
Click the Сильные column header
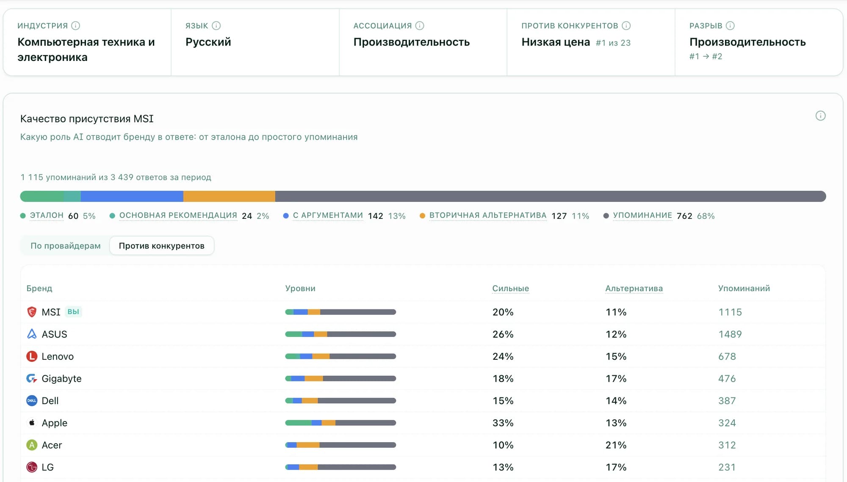coord(510,289)
